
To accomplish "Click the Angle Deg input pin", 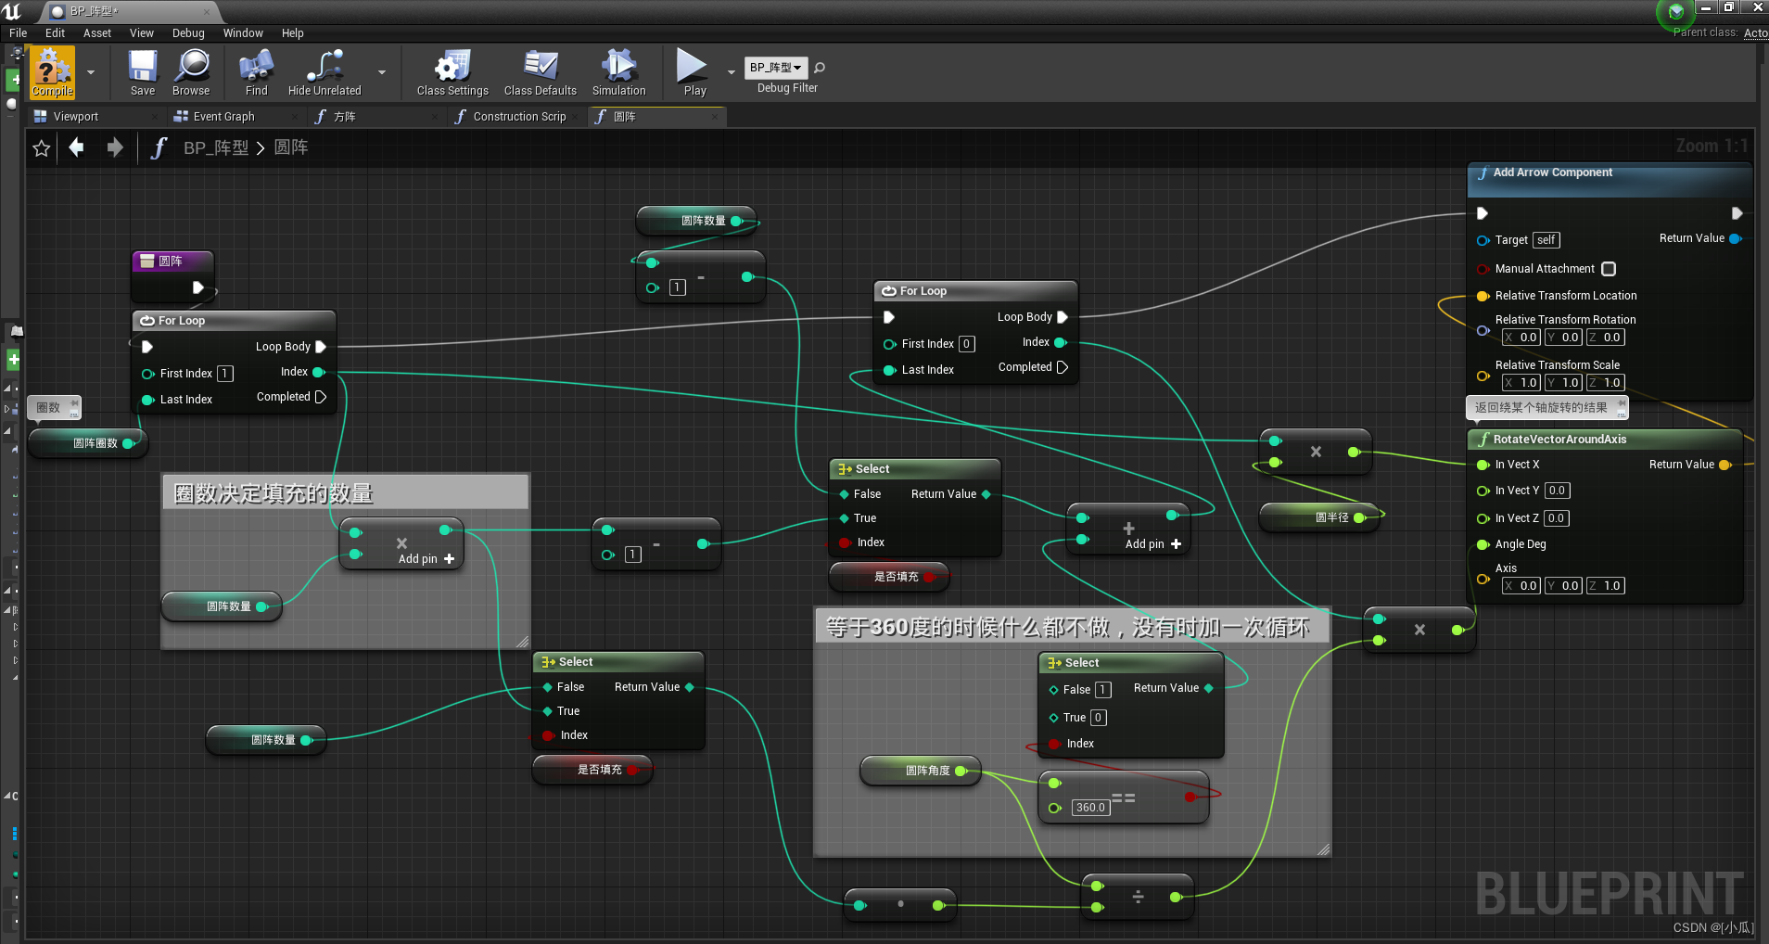I will click(1483, 544).
